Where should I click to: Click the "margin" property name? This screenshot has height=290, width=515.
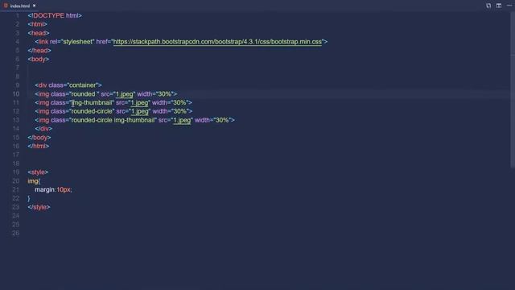45,190
